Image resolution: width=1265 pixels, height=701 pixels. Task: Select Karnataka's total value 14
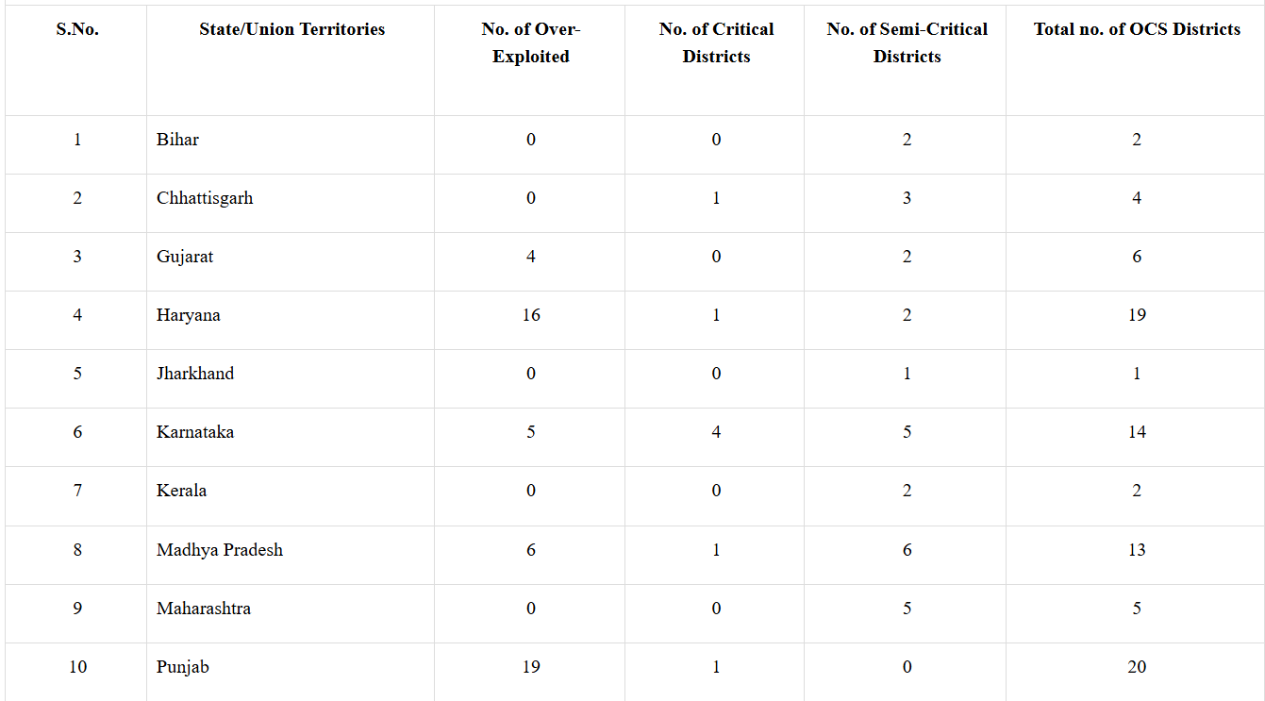coord(1137,432)
